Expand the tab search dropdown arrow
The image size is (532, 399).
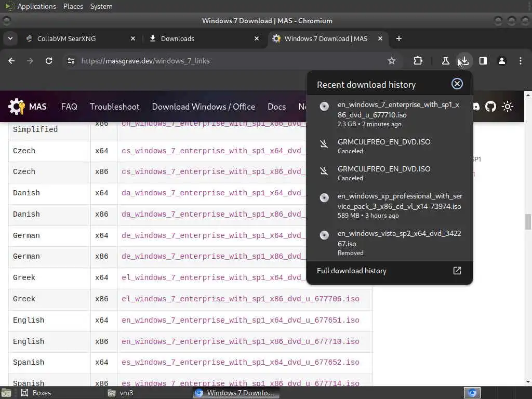[x=10, y=38]
